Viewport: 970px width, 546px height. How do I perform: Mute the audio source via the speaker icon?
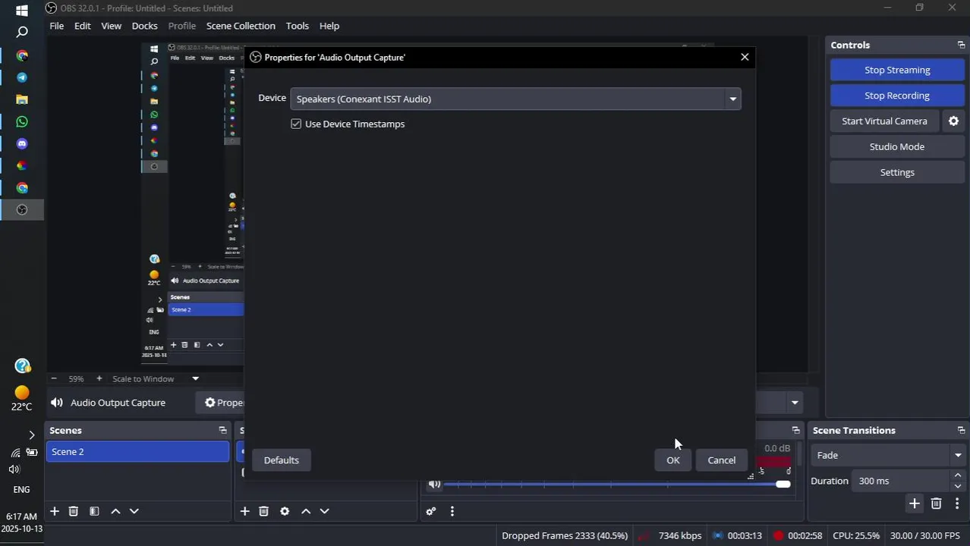(434, 485)
